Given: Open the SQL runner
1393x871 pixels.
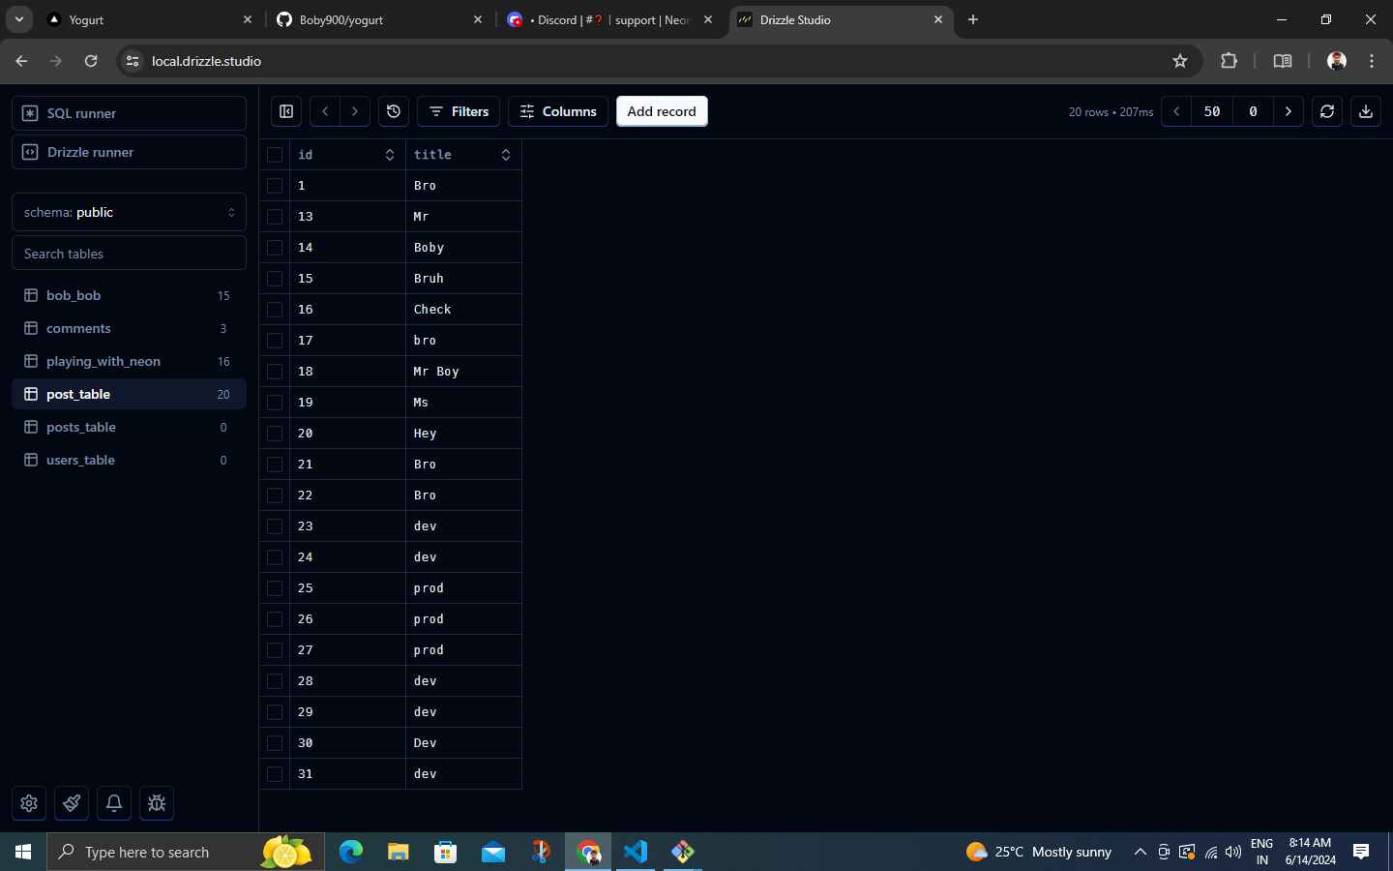Looking at the screenshot, I should coord(129,113).
